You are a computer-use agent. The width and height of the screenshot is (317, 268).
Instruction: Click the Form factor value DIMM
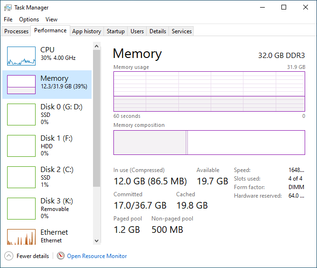coord(296,187)
